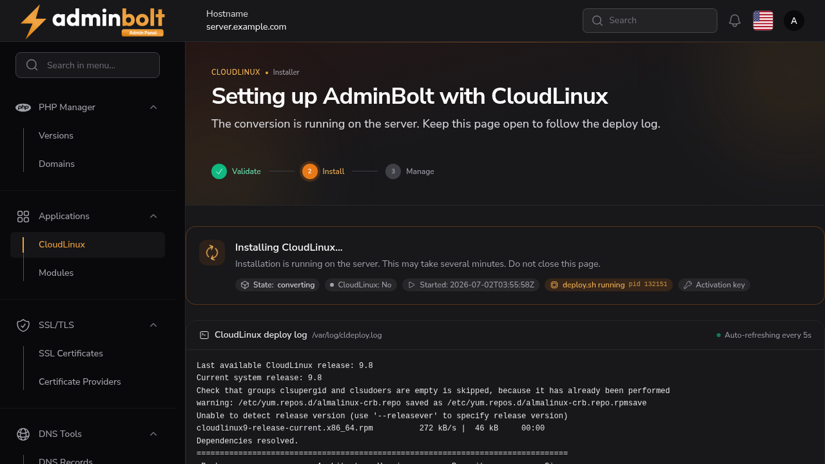825x464 pixels.
Task: Click the rotating sync icon beside Installing CloudLinux
Action: pyautogui.click(x=212, y=253)
